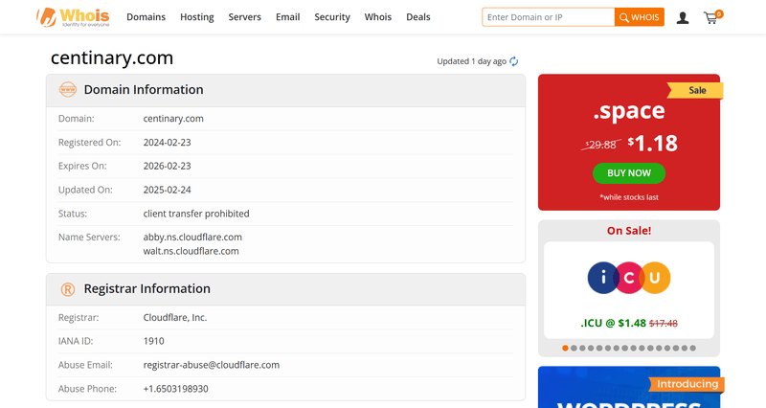Click the expiry date 2026-02-23

point(167,166)
